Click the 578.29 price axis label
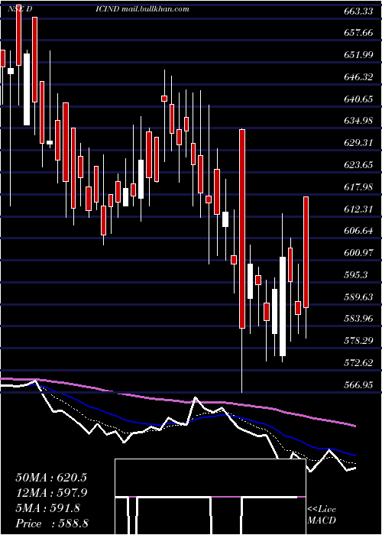This screenshot has height=535, width=382. [358, 341]
